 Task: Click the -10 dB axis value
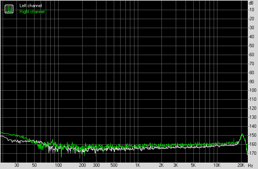point(251,10)
